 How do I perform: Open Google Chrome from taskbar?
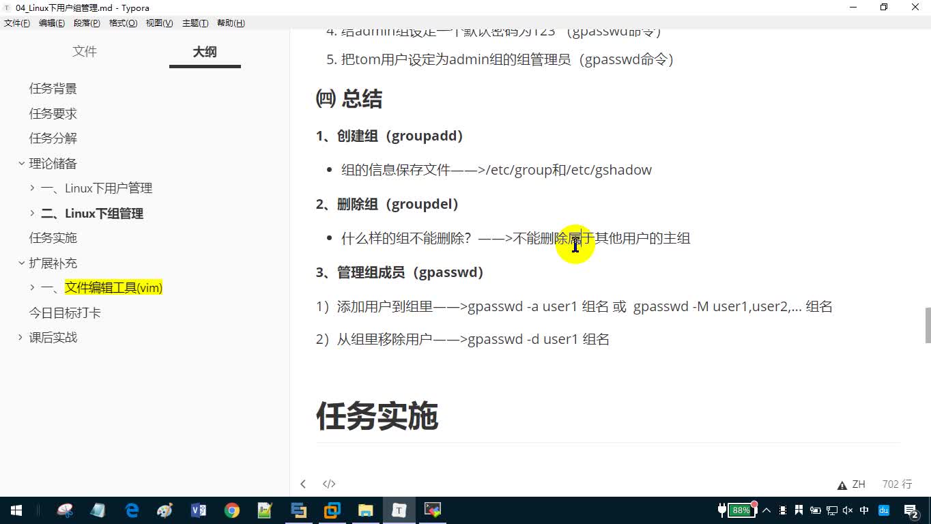coord(232,510)
